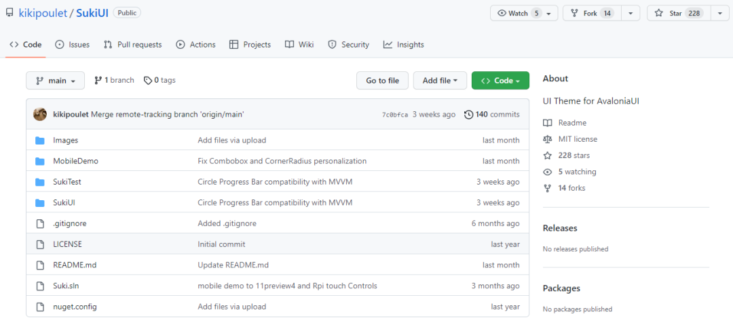Click kikipoulet's avatar in the commit bar
This screenshot has width=733, height=325.
[x=40, y=114]
